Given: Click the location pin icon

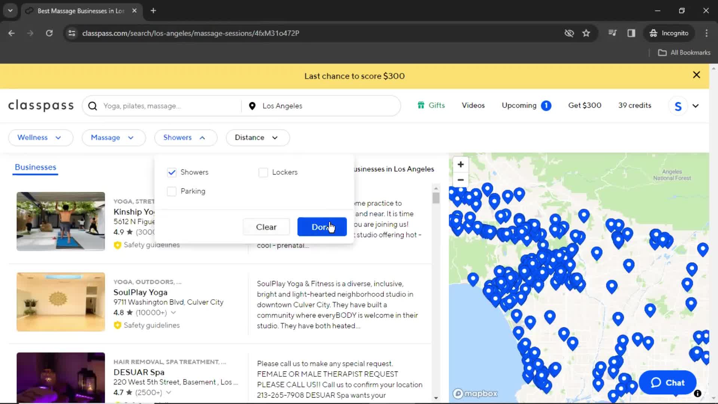Looking at the screenshot, I should pos(252,106).
